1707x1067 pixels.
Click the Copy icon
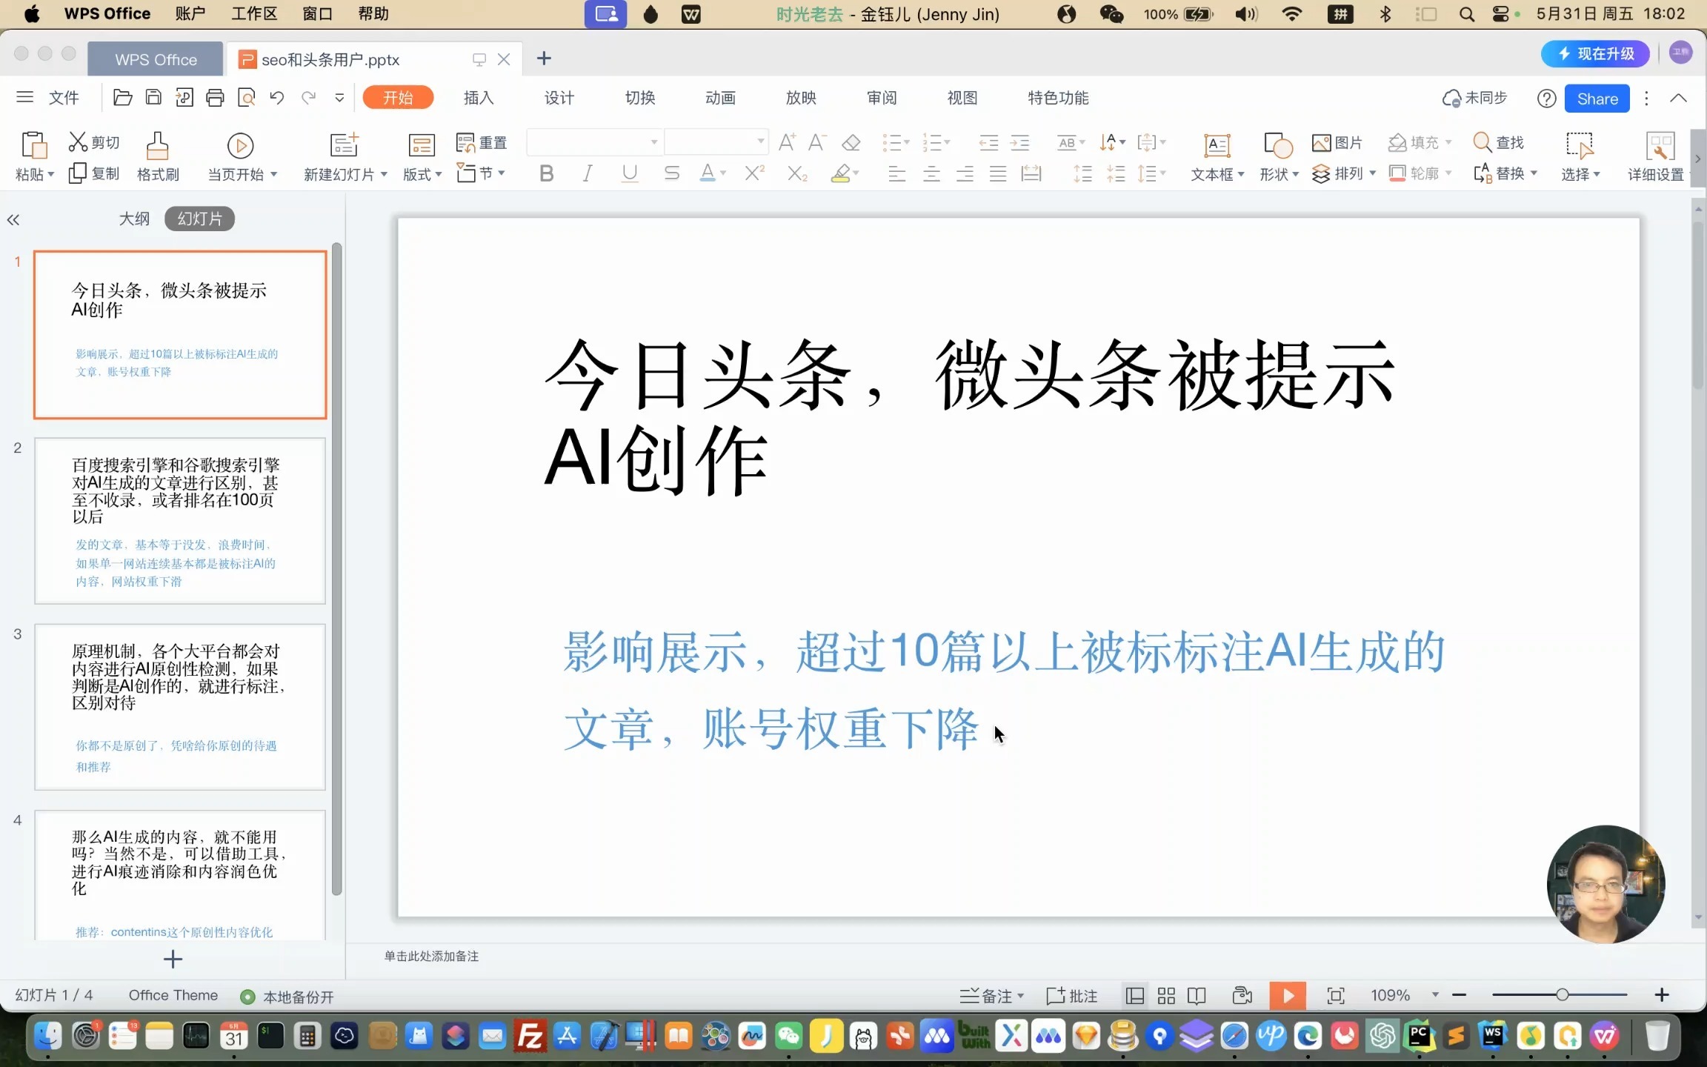78,173
